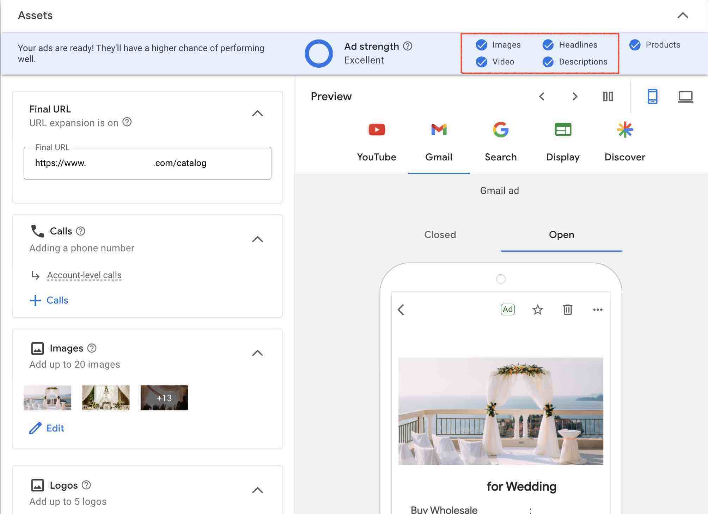The width and height of the screenshot is (708, 514).
Task: Click the Video completion checkmark
Action: pos(481,62)
